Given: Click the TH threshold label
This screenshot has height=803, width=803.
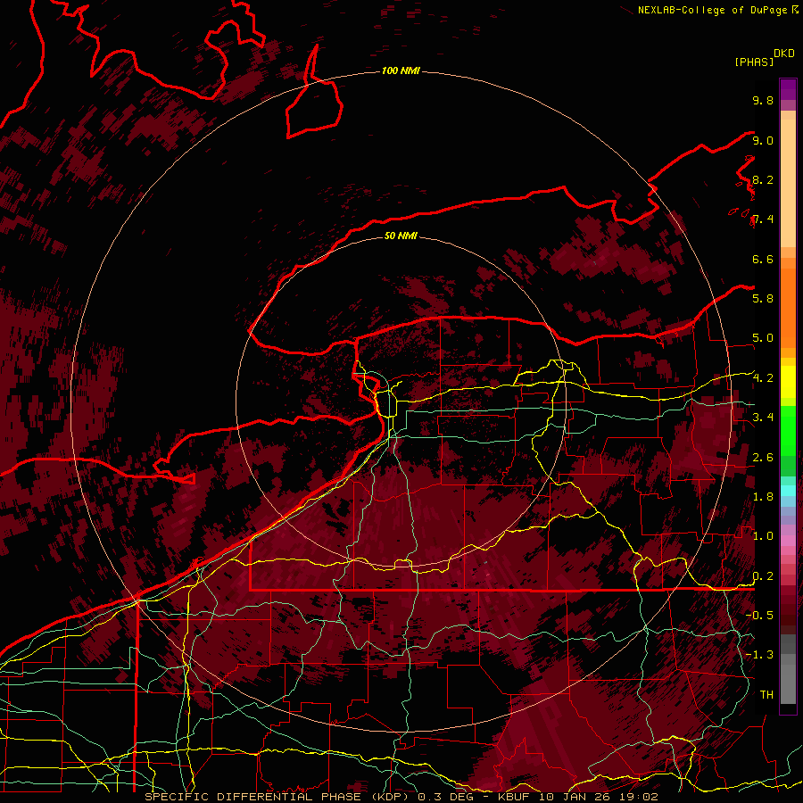Looking at the screenshot, I should click(766, 695).
